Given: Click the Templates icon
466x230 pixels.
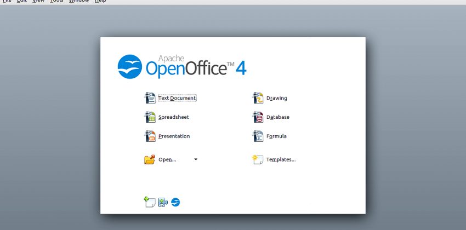Looking at the screenshot, I should click(x=258, y=159).
